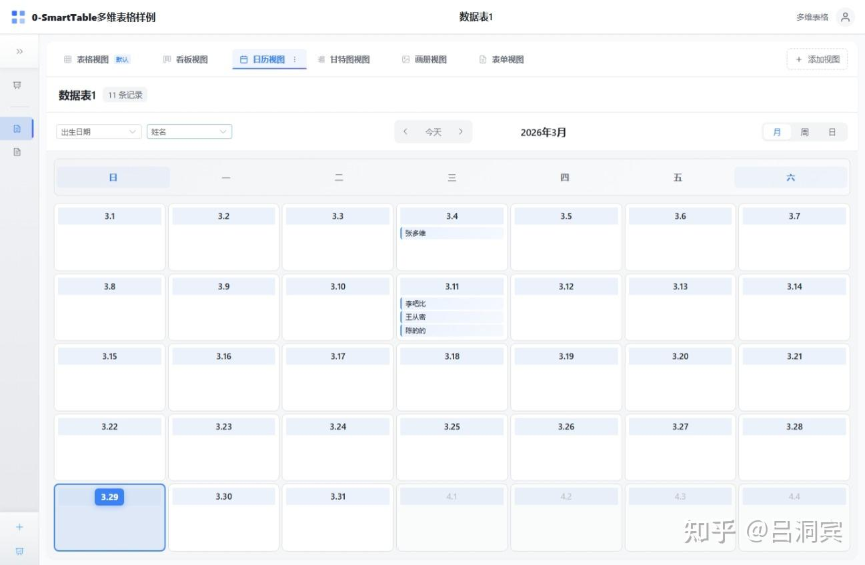
Task: Click the 3.16 date cell
Action: 223,378
